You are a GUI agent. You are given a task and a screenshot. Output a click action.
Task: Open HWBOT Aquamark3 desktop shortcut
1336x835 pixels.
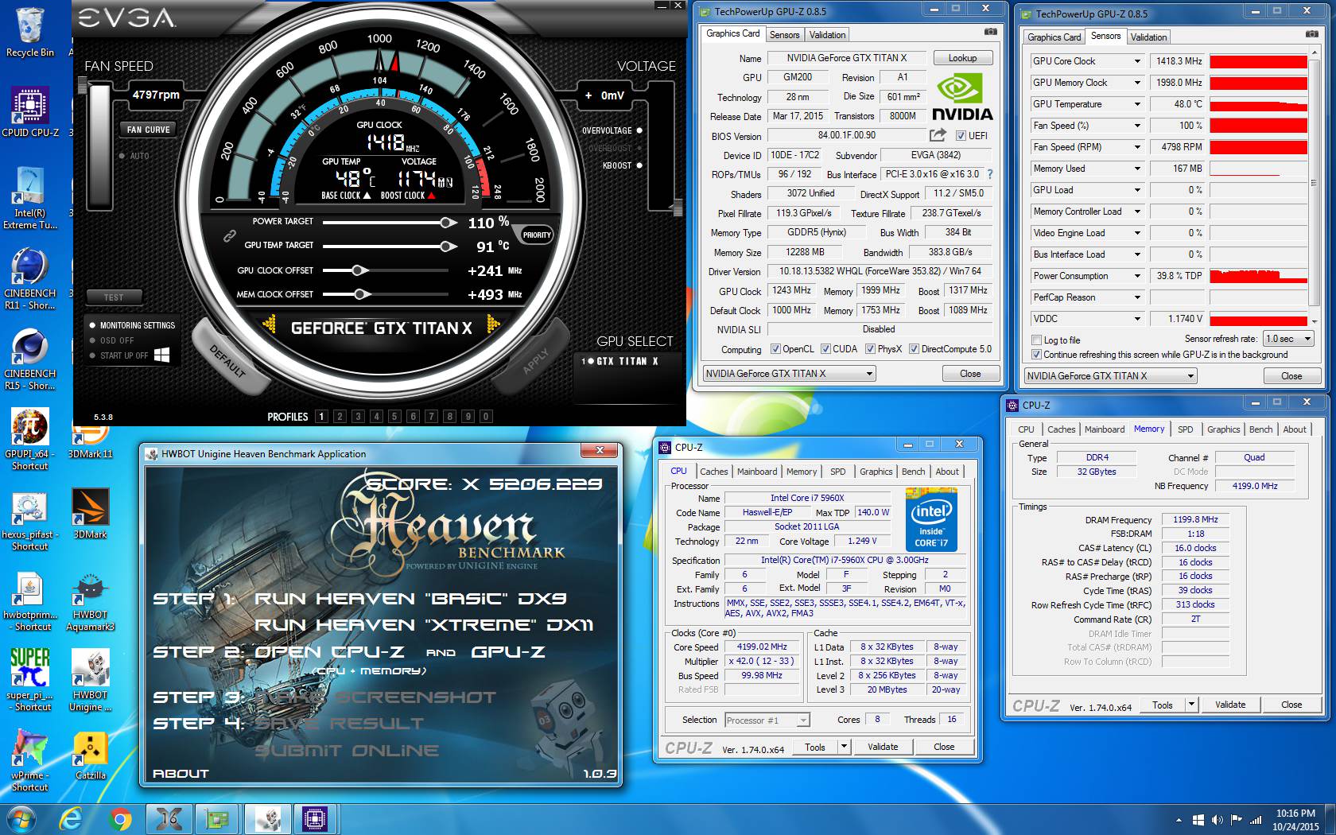90,600
